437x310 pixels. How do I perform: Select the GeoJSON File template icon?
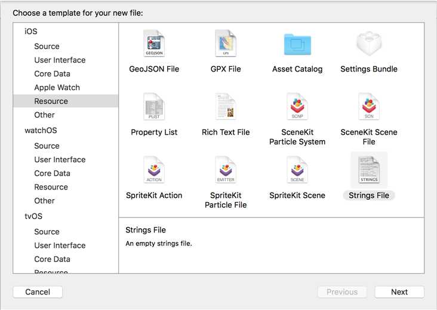click(154, 44)
